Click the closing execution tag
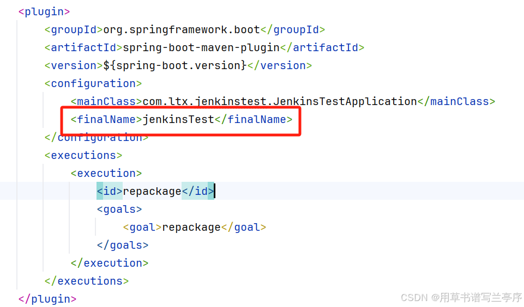Image resolution: width=524 pixels, height=307 pixels. pos(110,263)
